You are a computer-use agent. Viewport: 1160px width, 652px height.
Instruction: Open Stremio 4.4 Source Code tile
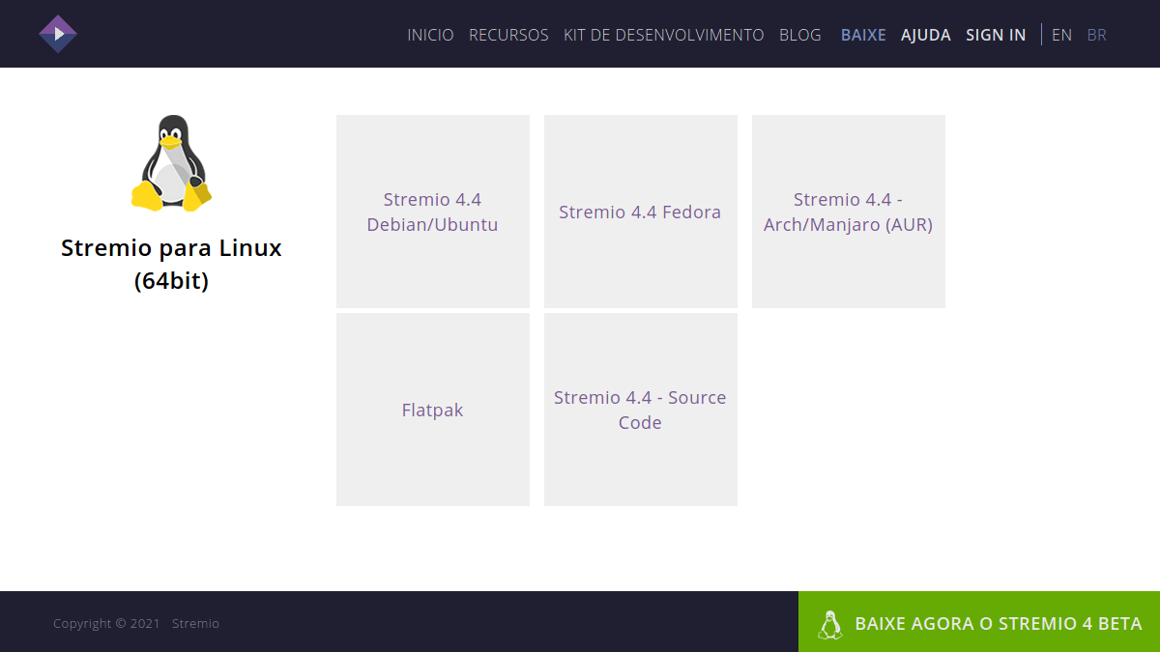click(641, 410)
